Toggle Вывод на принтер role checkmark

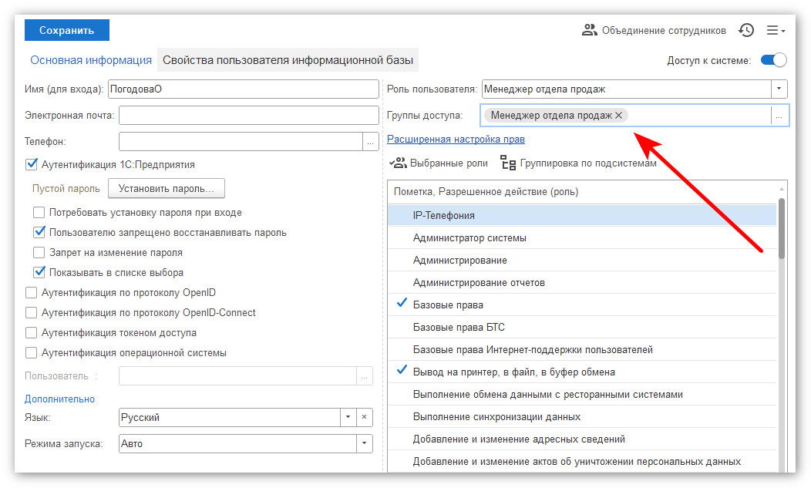tap(402, 371)
